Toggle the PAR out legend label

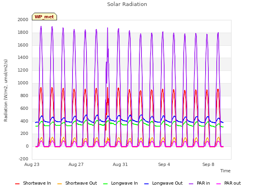pyautogui.click(x=232, y=183)
